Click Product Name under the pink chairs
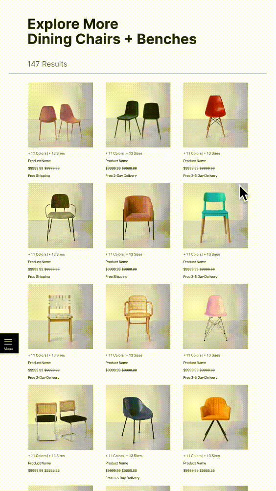The image size is (276, 491). (39, 161)
